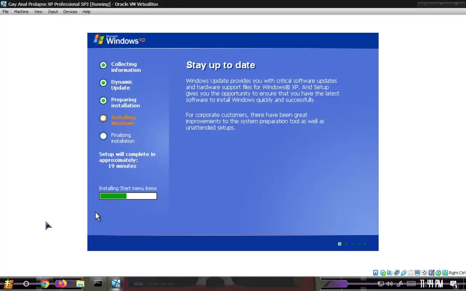
Task: Click the Finalizing installation step indicator
Action: click(x=103, y=136)
